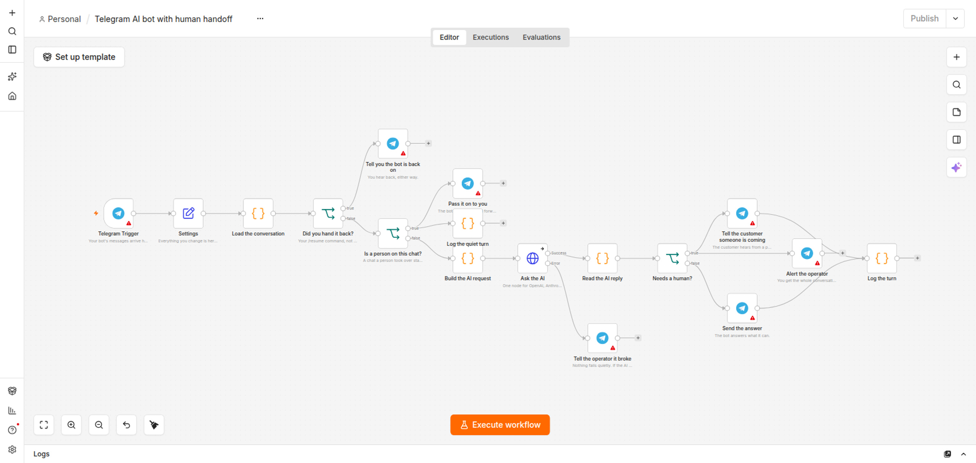Click the Execute workflow button
Screen dimensions: 976x463
click(500, 425)
